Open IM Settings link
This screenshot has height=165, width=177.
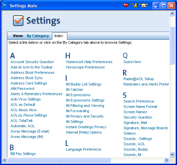tap(75, 122)
